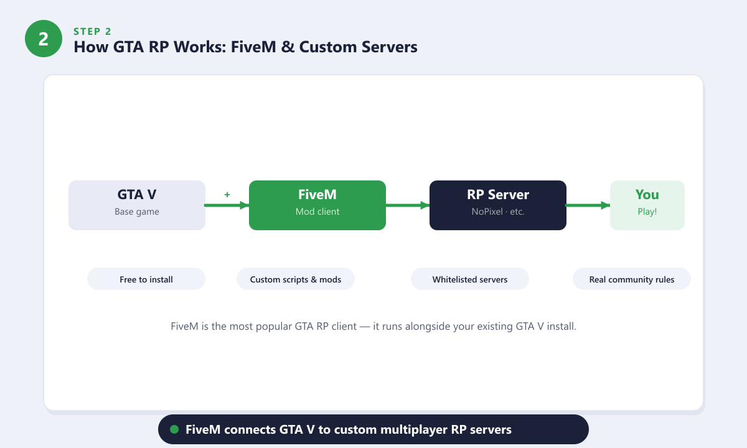This screenshot has height=448, width=747.
Task: Select the GTA V base game box
Action: 137,205
